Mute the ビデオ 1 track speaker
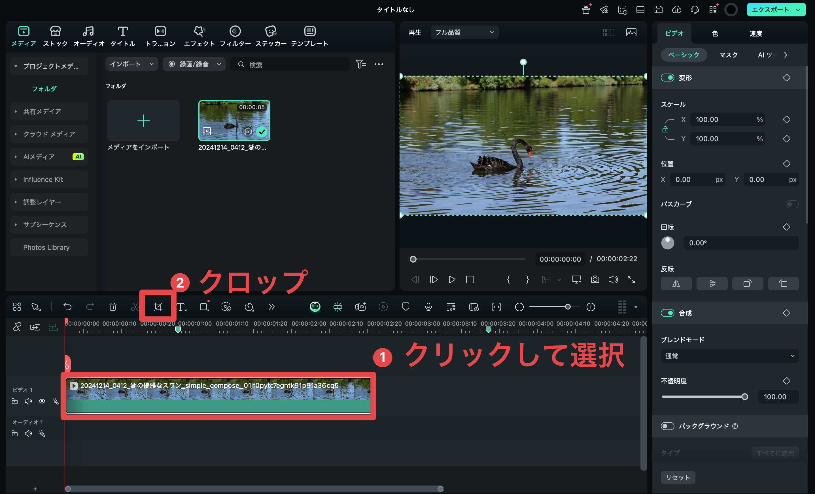Screen dimensions: 815x494 click(28, 401)
